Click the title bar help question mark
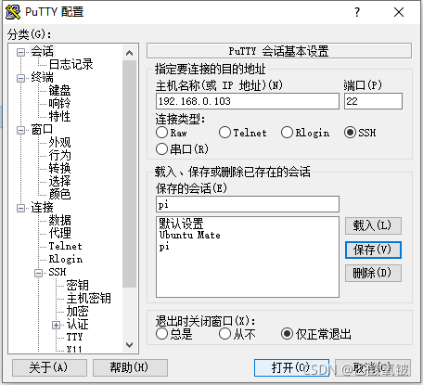Screen dimensions: 423x385 point(357,12)
